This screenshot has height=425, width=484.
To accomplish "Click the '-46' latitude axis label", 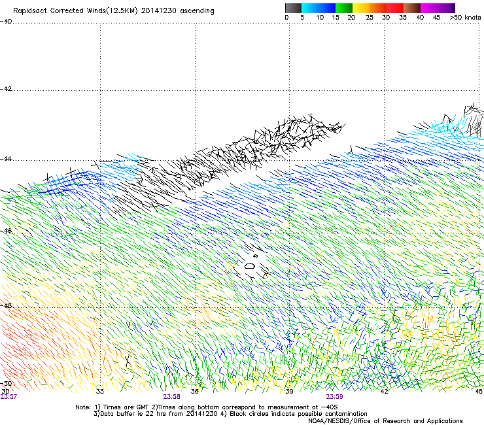I will (x=6, y=231).
